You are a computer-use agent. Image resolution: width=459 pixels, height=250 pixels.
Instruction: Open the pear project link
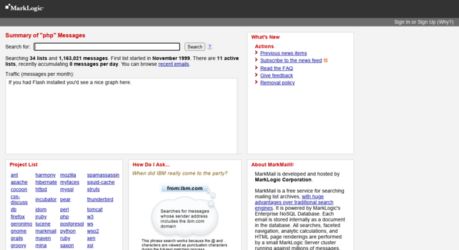click(66, 199)
